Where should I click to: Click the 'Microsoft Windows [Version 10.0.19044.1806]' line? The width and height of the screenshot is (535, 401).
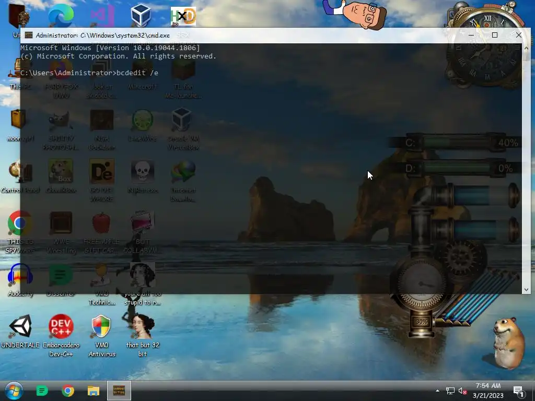click(110, 48)
